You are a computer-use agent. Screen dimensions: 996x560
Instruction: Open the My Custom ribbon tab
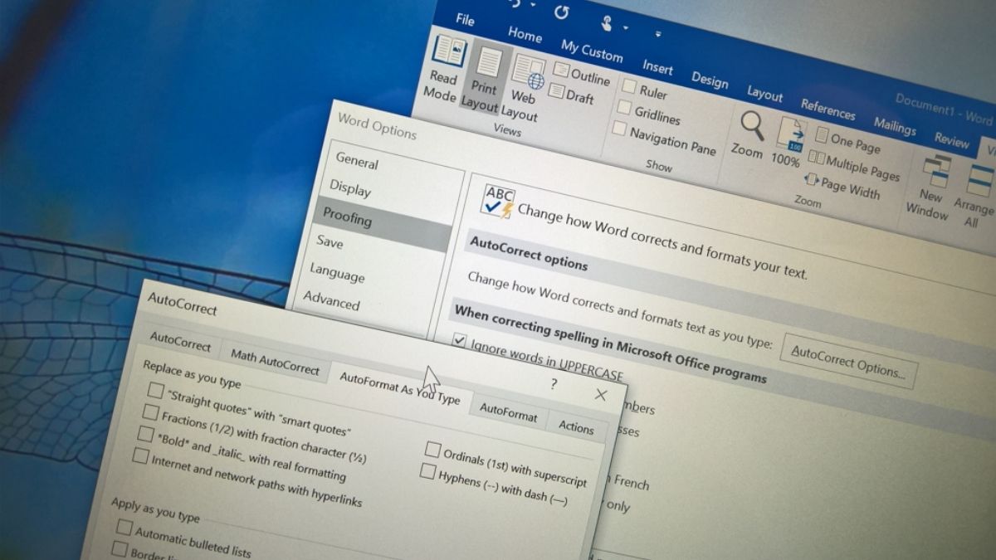[x=592, y=51]
